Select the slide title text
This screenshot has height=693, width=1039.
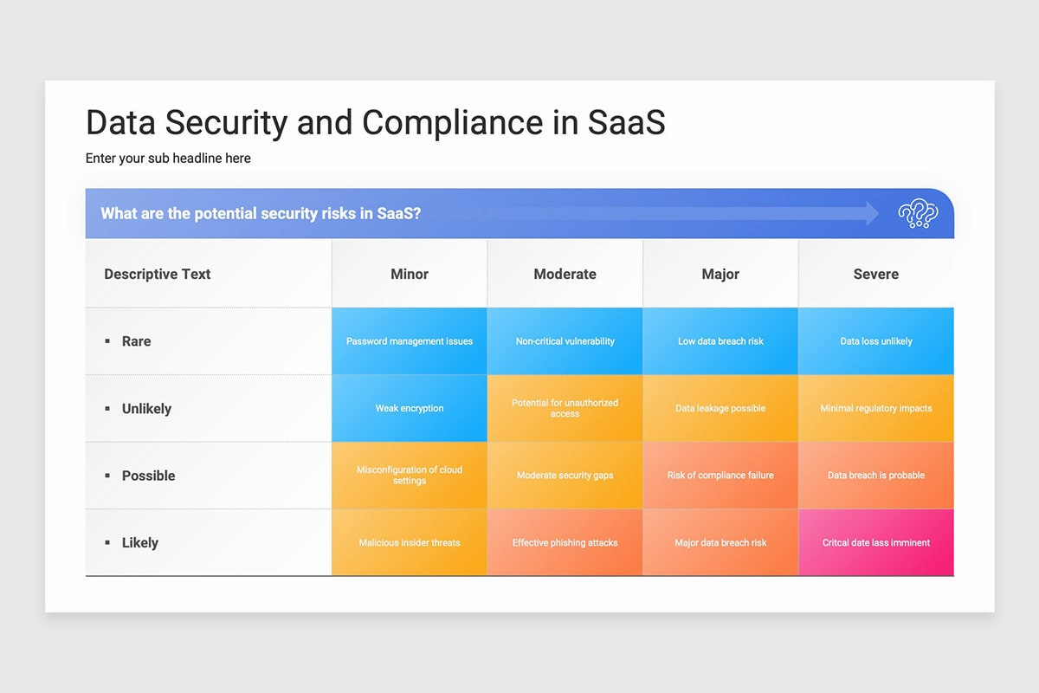(x=375, y=123)
